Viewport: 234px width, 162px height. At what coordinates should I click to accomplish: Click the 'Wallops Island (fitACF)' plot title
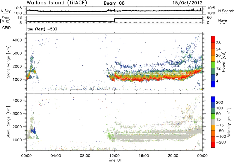pyautogui.click(x=57, y=3)
